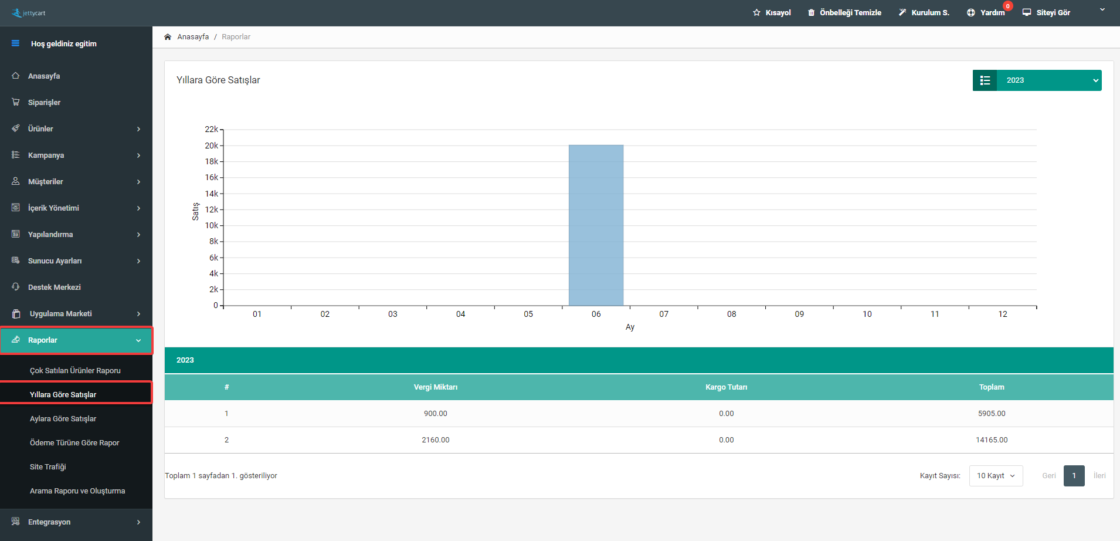Click Siteyi Gör text in top bar
This screenshot has height=541, width=1120.
point(1053,12)
